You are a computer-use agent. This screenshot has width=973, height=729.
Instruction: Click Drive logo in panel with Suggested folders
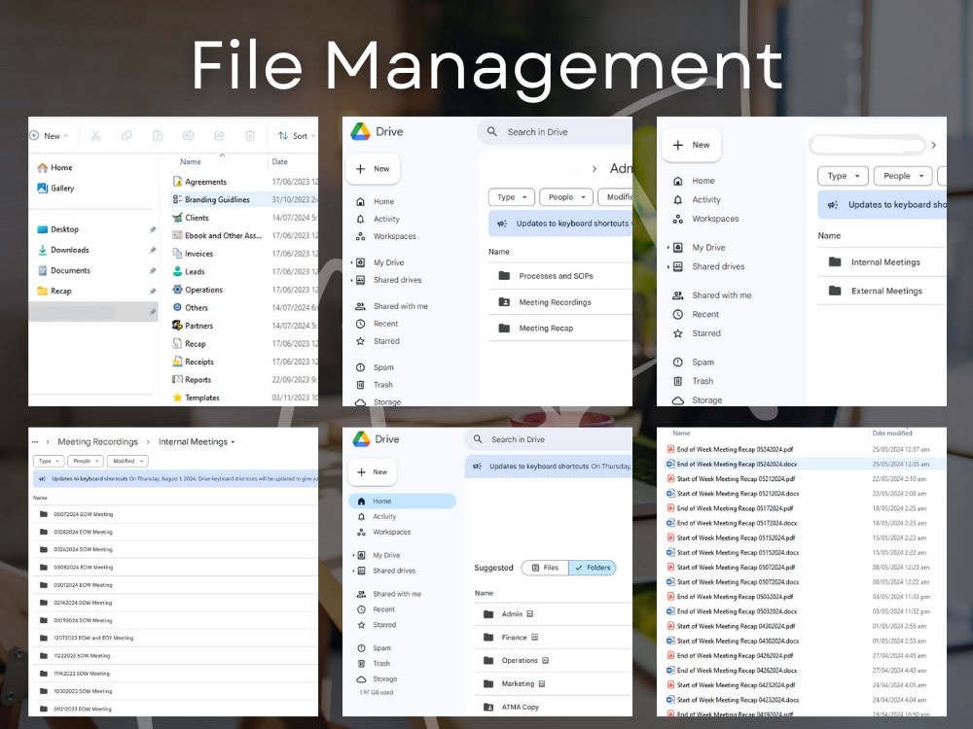pyautogui.click(x=361, y=439)
